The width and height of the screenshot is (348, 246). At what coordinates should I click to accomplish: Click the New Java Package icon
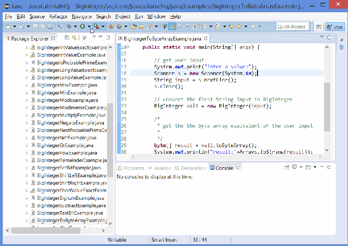tap(111, 27)
